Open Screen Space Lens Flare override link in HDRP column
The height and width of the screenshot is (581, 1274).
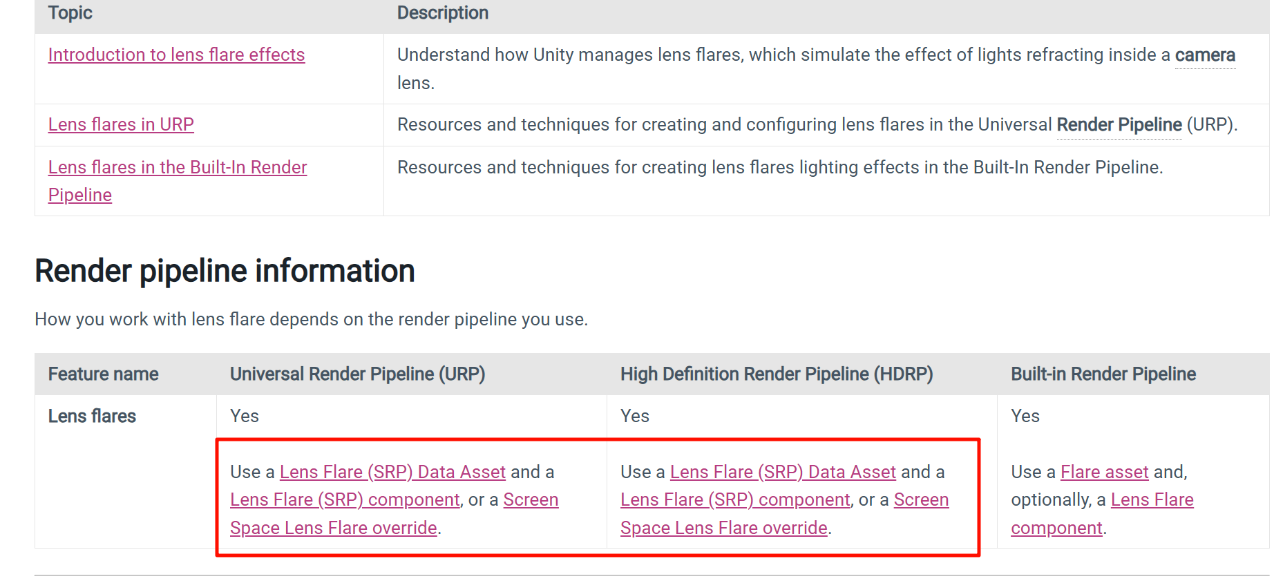[x=784, y=514]
